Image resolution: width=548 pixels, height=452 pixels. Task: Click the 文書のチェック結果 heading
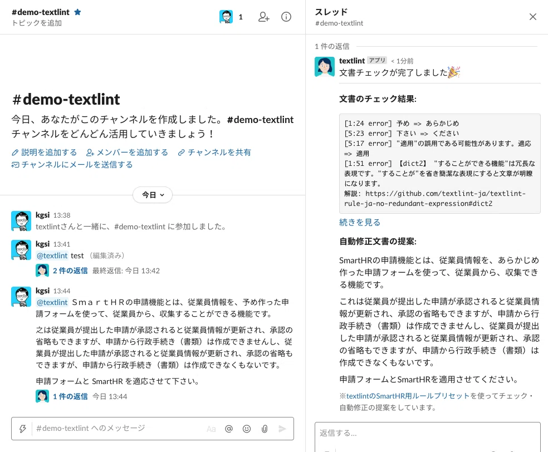[378, 99]
